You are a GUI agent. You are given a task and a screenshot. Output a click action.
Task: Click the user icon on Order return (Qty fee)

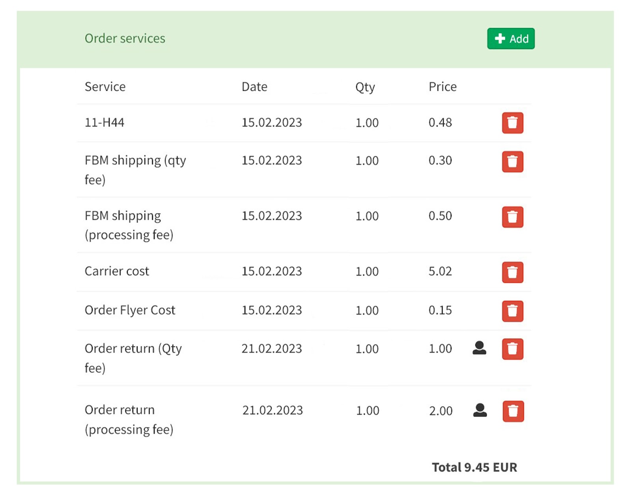479,348
